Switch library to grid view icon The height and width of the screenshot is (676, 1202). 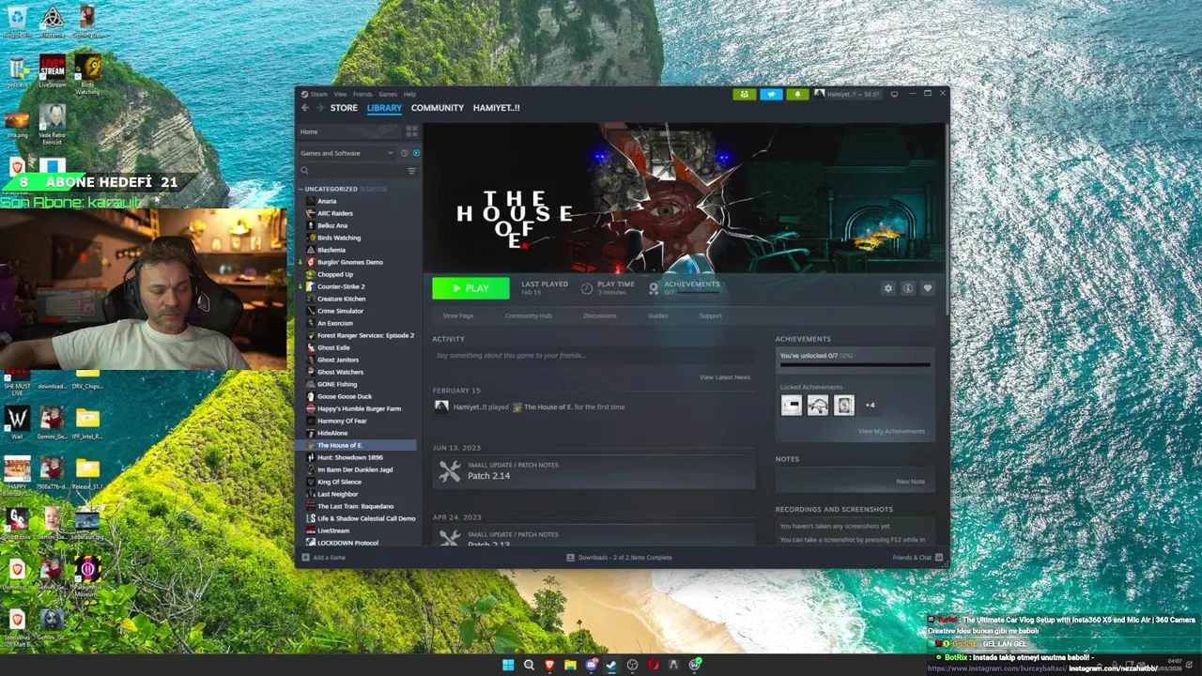coord(411,131)
